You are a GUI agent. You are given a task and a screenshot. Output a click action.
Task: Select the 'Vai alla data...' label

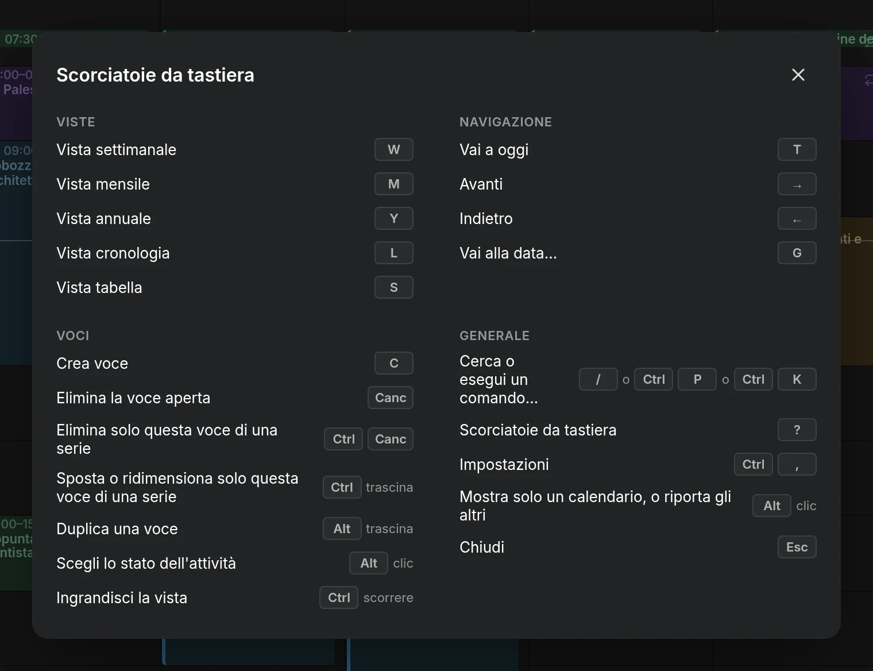pyautogui.click(x=508, y=253)
